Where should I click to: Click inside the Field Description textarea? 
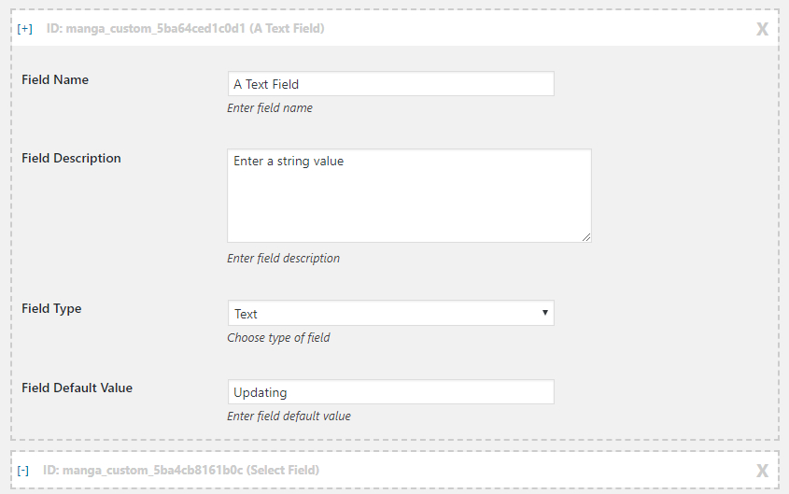[409, 196]
